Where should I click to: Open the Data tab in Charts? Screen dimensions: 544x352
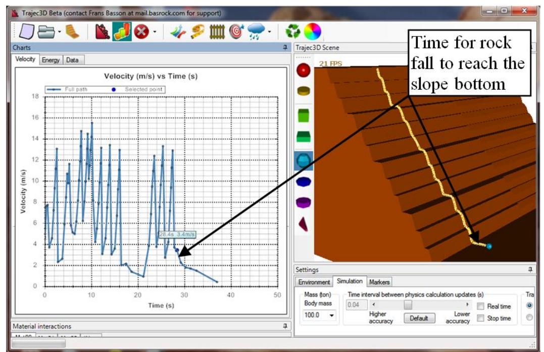pos(72,60)
